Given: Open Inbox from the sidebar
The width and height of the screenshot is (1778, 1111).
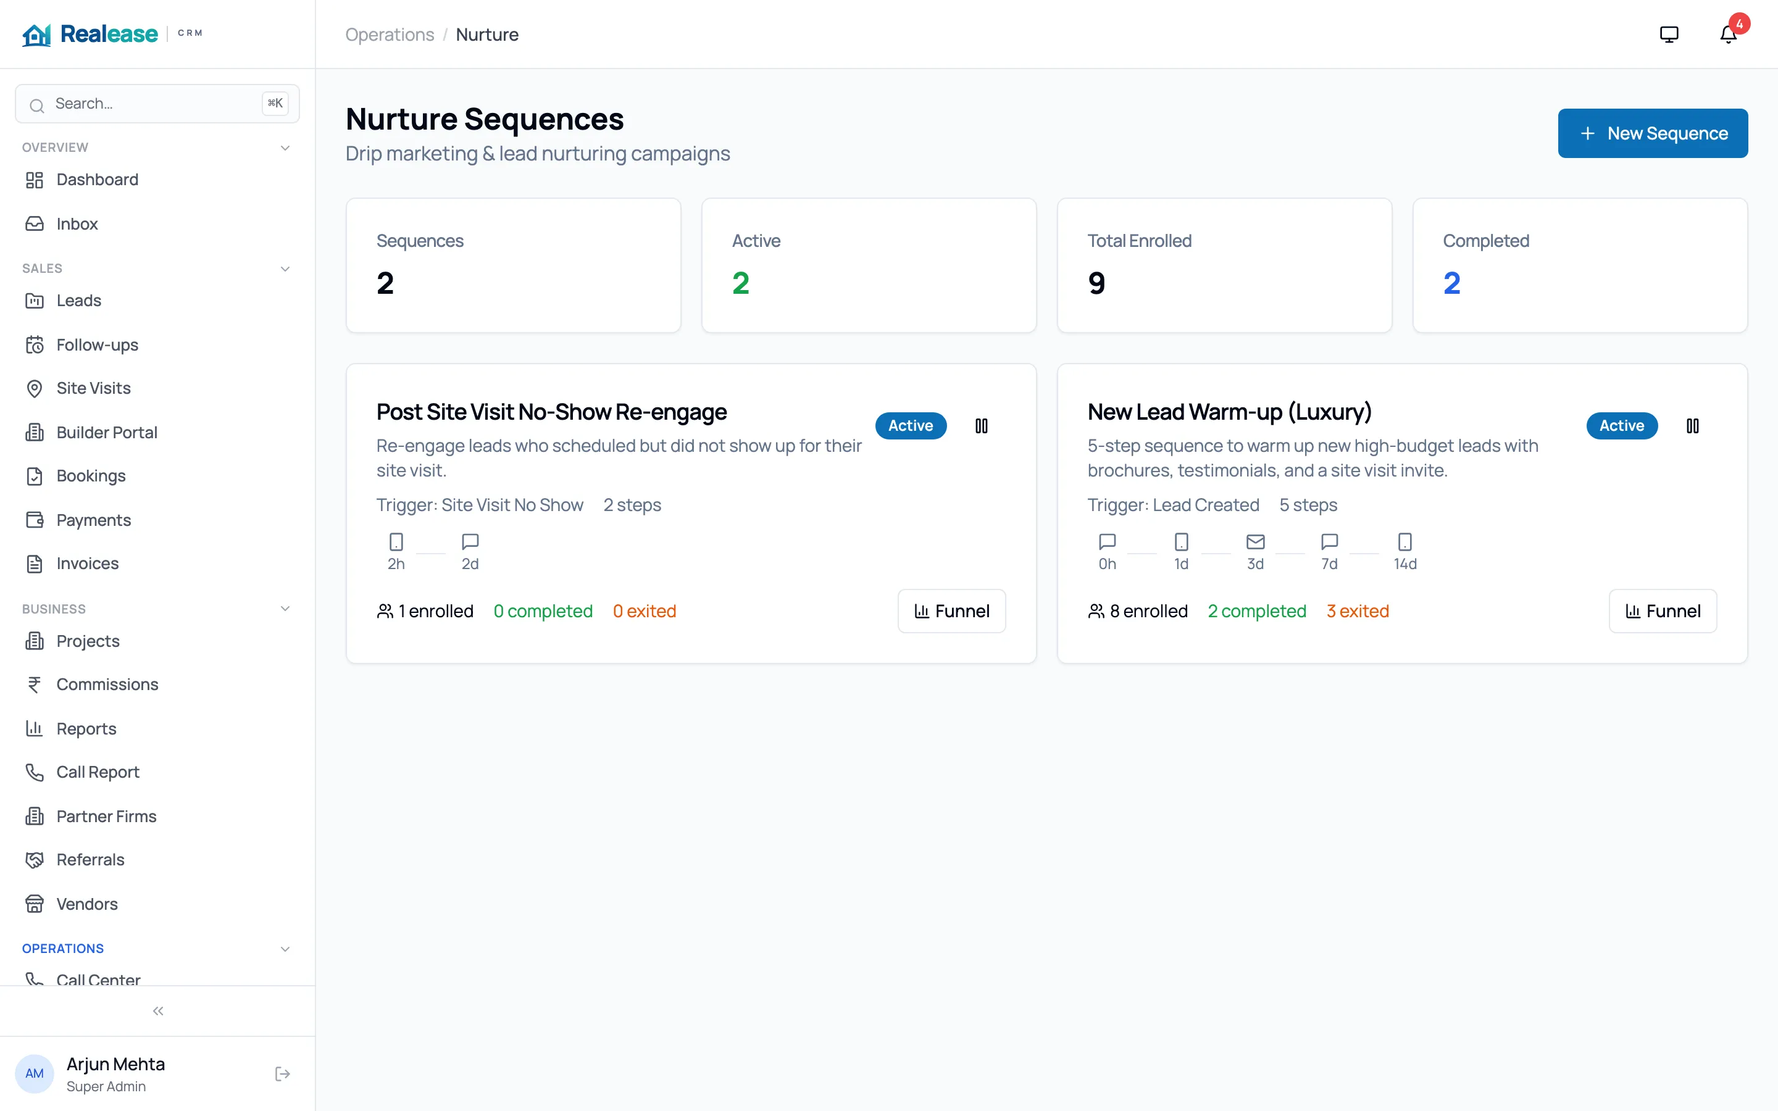Looking at the screenshot, I should (157, 223).
